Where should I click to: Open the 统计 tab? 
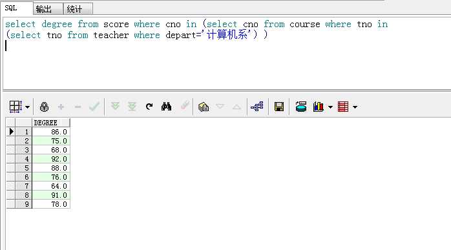(x=78, y=9)
